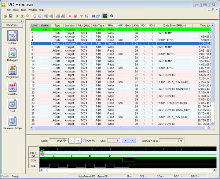Click the second blue arrow marker icon
This screenshot has height=179, width=220.
coord(40,16)
